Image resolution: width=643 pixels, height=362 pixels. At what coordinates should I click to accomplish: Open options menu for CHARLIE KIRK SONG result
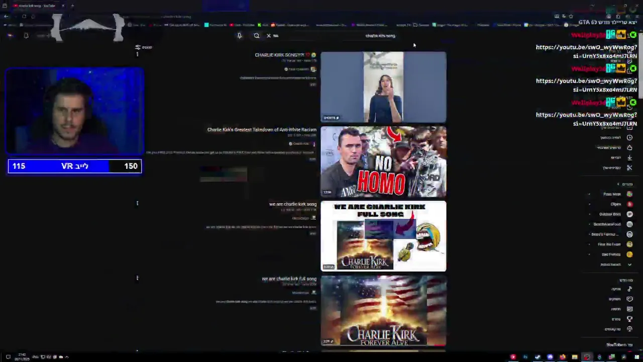coord(137,54)
